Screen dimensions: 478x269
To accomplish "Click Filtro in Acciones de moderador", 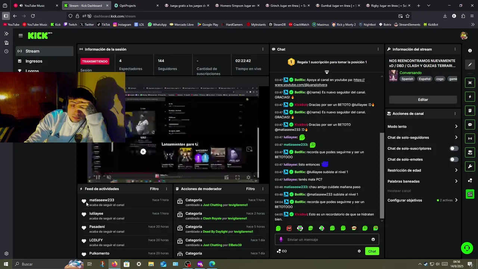I will 251,189.
